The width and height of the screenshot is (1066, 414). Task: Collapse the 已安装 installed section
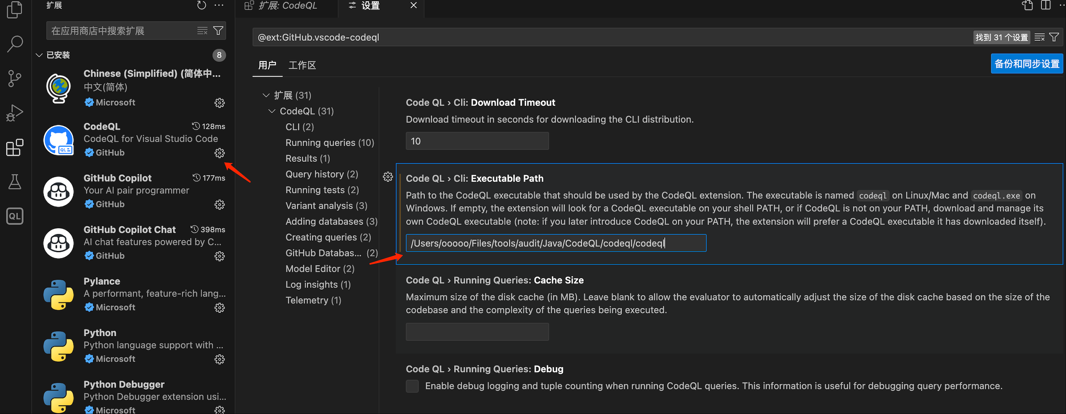[40, 55]
